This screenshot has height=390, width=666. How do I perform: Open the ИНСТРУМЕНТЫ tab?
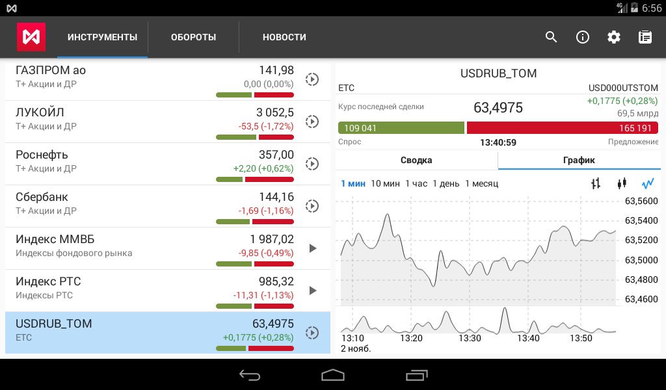[102, 37]
